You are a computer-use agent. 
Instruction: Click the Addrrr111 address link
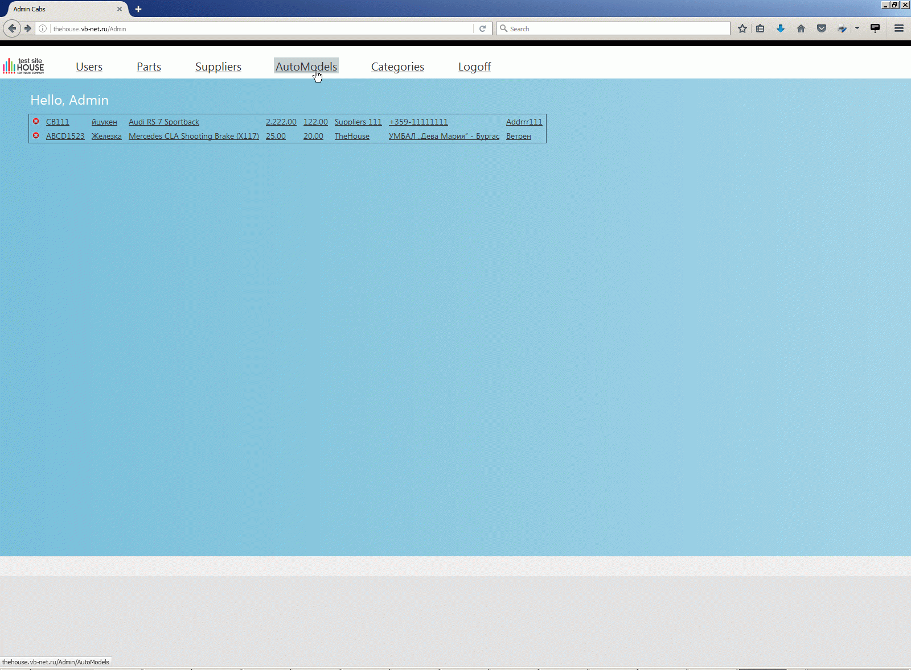click(524, 122)
